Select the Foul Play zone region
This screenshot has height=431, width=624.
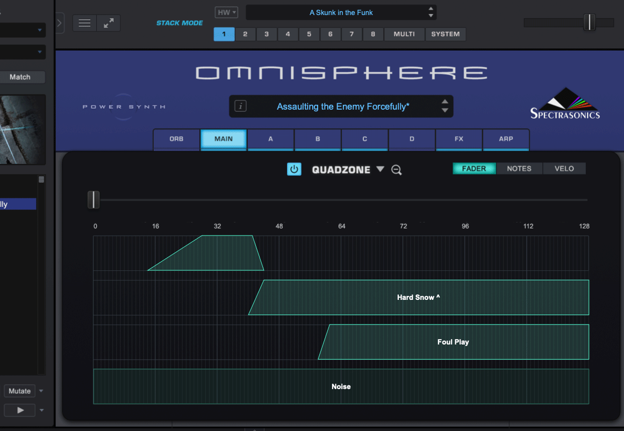[454, 342]
